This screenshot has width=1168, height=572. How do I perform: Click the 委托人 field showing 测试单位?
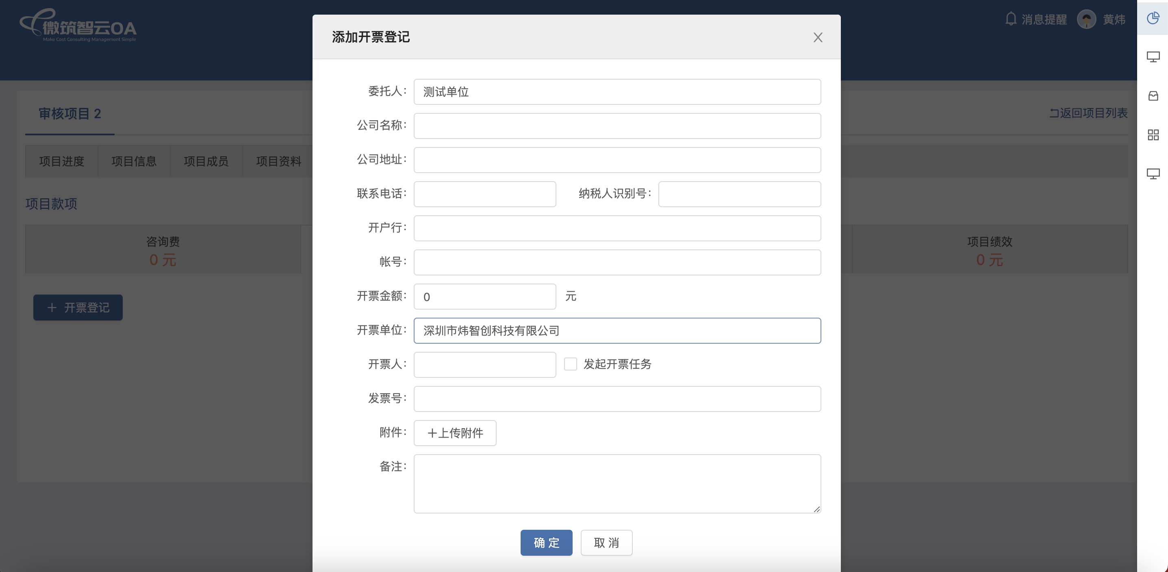click(617, 92)
